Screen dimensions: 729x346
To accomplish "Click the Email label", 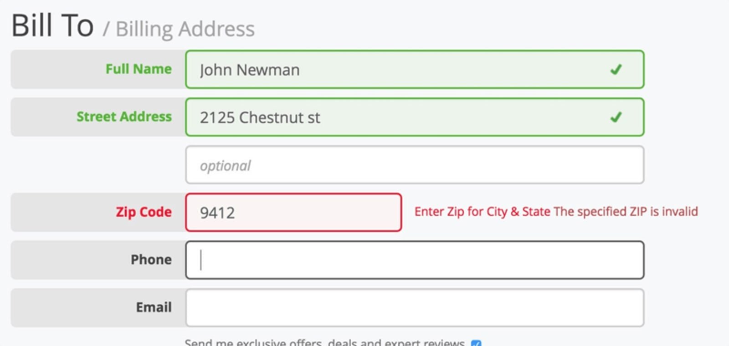I will pyautogui.click(x=154, y=307).
